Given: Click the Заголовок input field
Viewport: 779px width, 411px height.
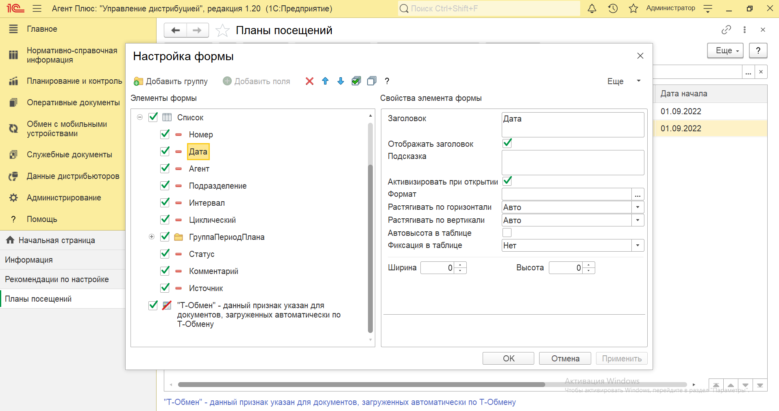Looking at the screenshot, I should [573, 125].
